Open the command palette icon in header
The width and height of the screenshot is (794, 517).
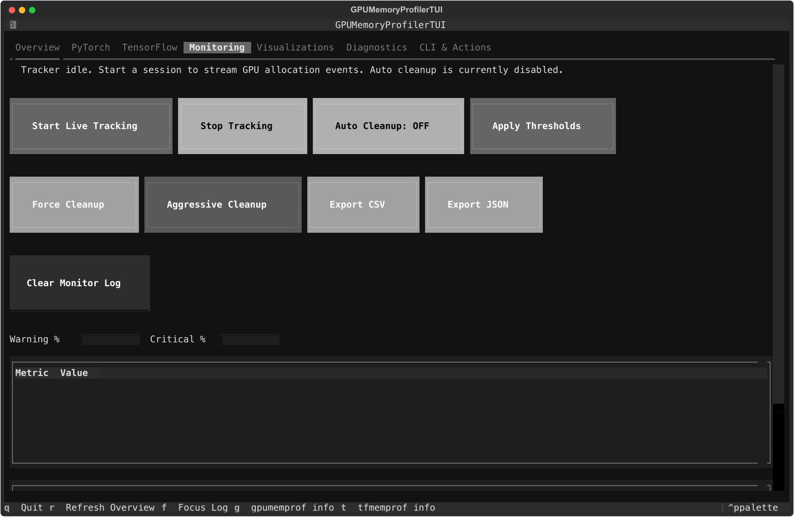13,25
